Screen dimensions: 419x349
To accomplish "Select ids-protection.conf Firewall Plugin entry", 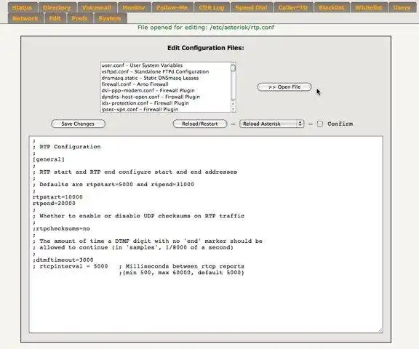I will coord(165,103).
